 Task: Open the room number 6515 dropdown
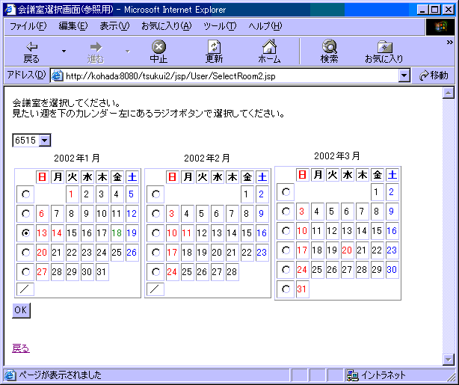coord(44,140)
